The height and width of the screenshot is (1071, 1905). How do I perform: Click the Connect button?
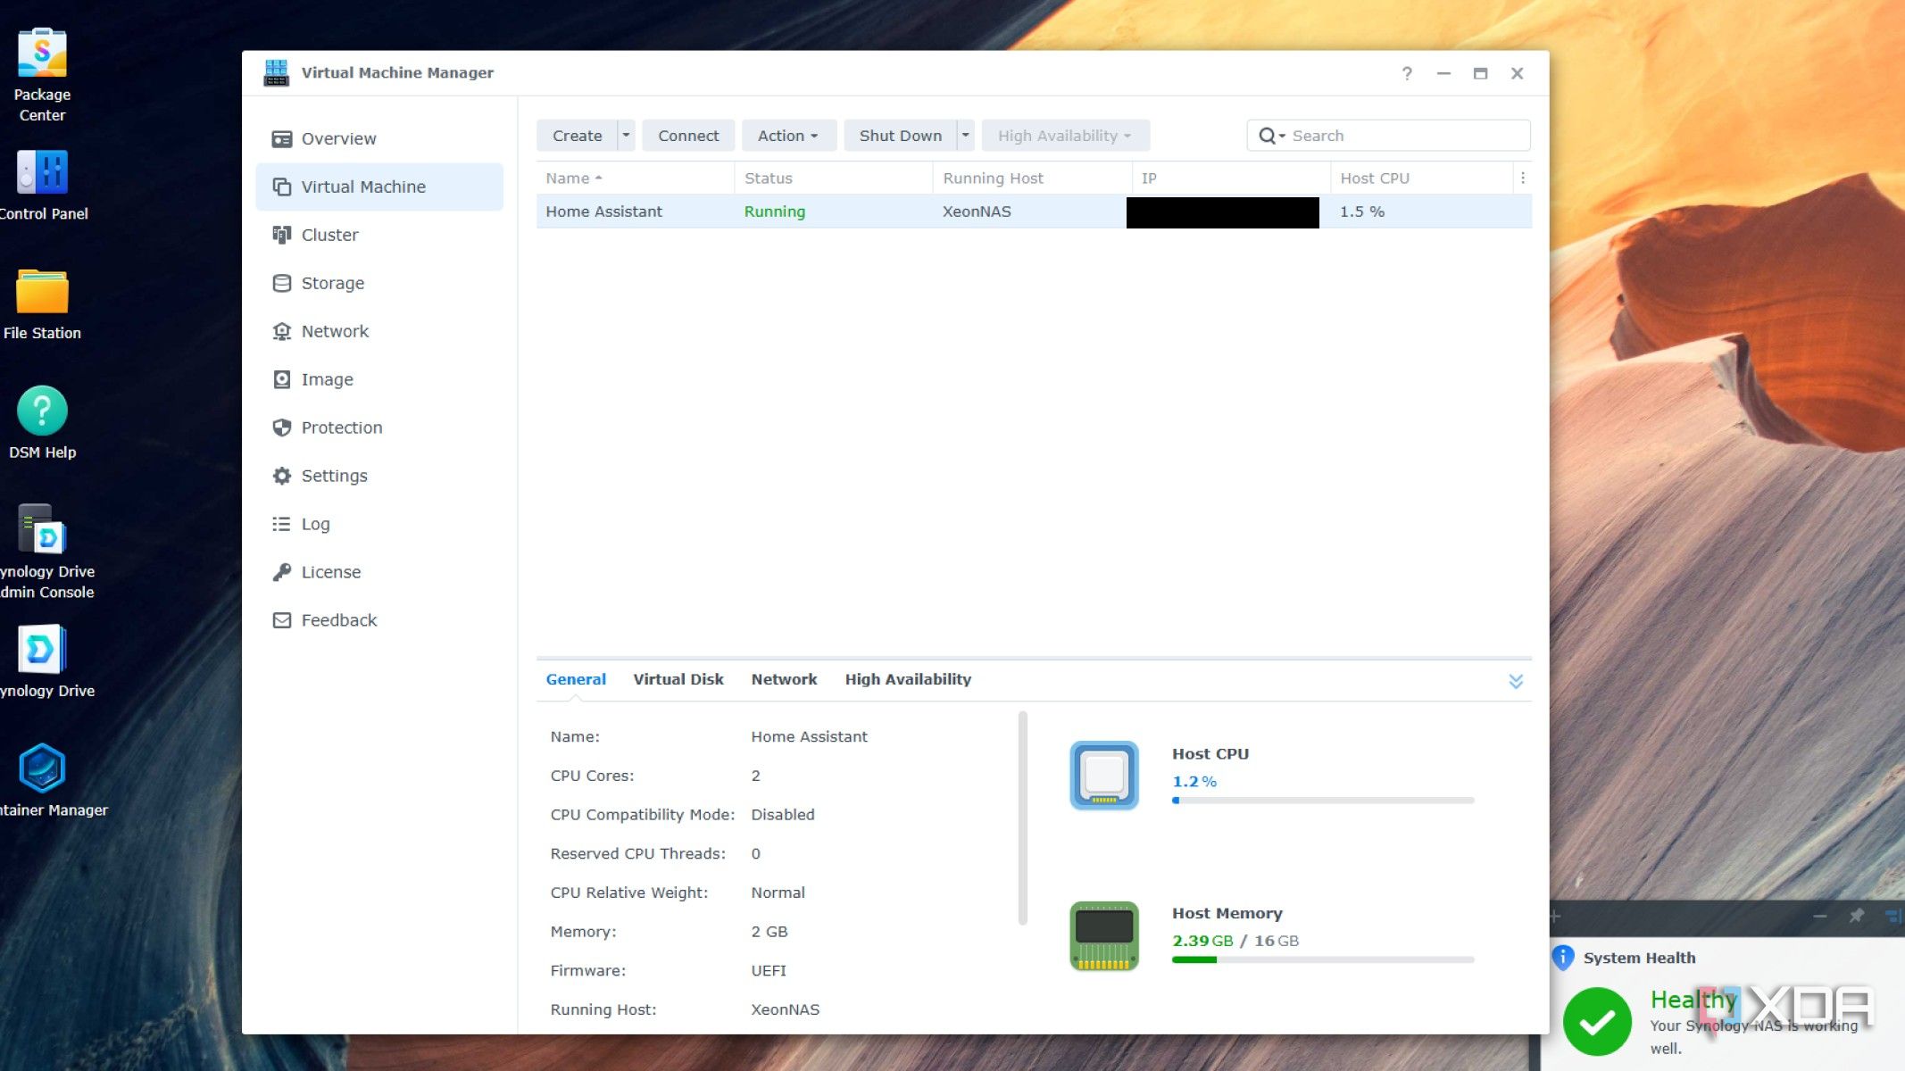click(687, 135)
